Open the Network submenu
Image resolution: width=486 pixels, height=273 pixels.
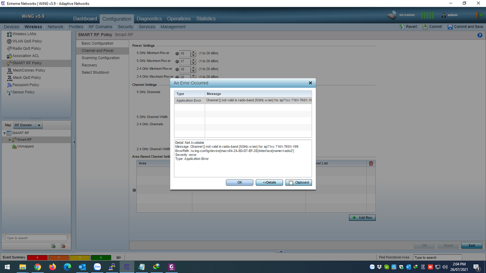click(55, 27)
